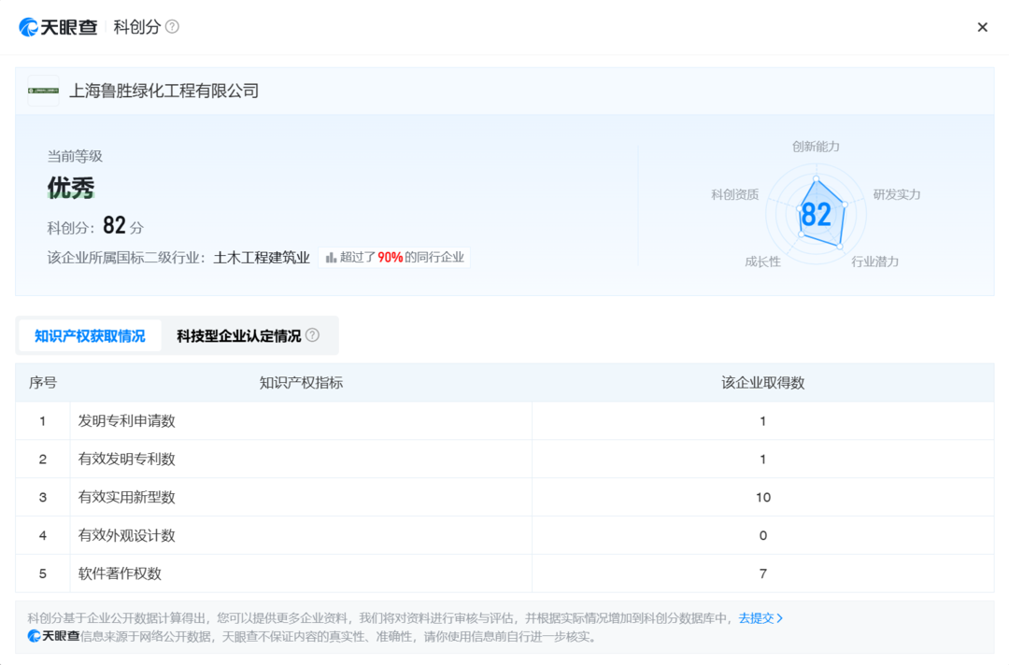Click the 序号 column header
The width and height of the screenshot is (1009, 665).
[x=42, y=383]
